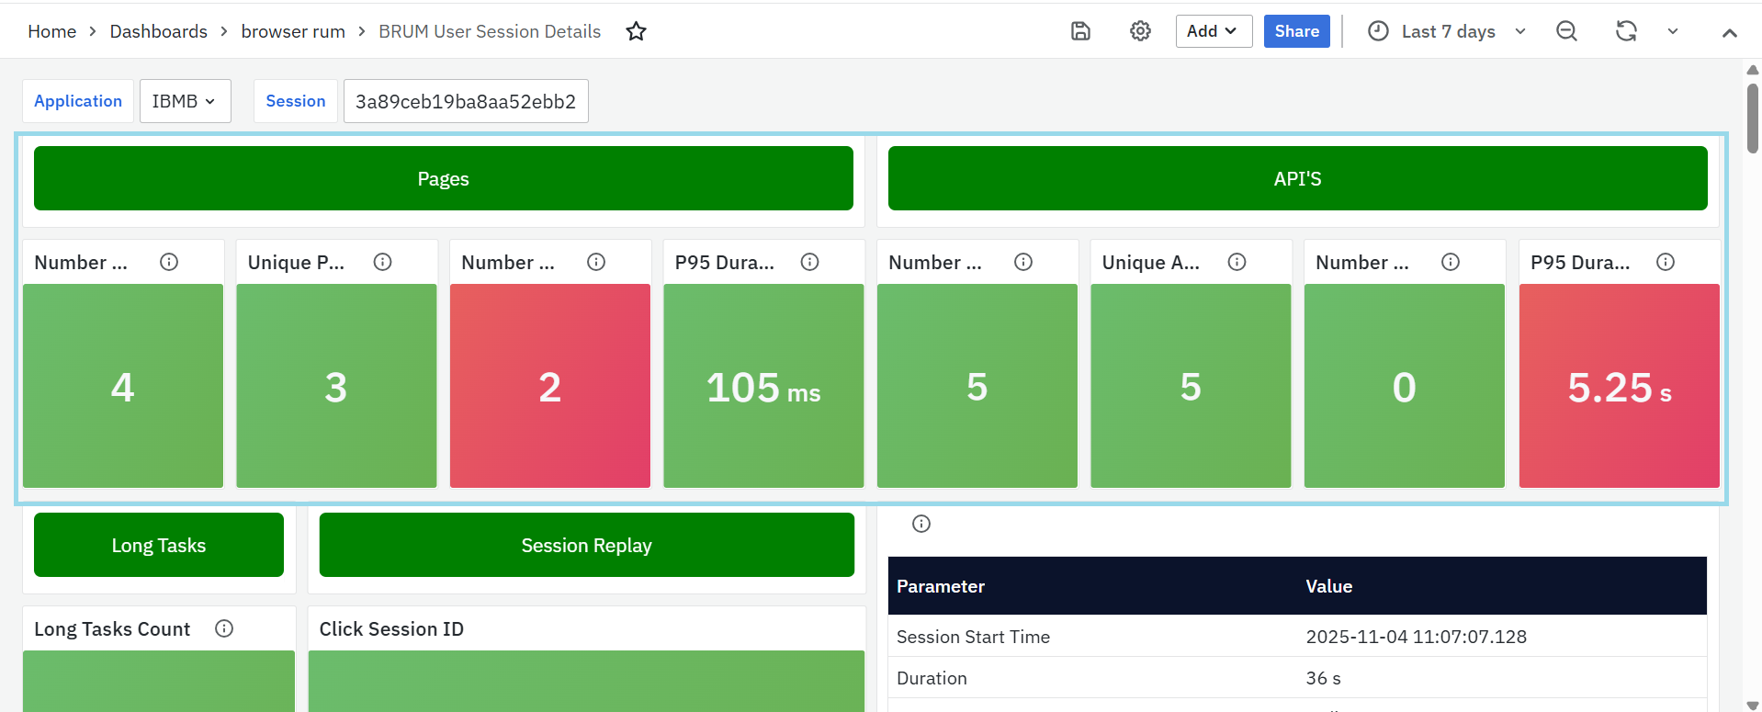Collapse the top toolbar with chevron
Image resolution: width=1762 pixels, height=712 pixels.
[1729, 32]
